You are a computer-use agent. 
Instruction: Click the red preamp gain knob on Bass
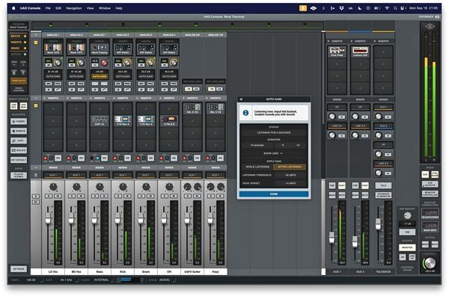[x=104, y=62]
